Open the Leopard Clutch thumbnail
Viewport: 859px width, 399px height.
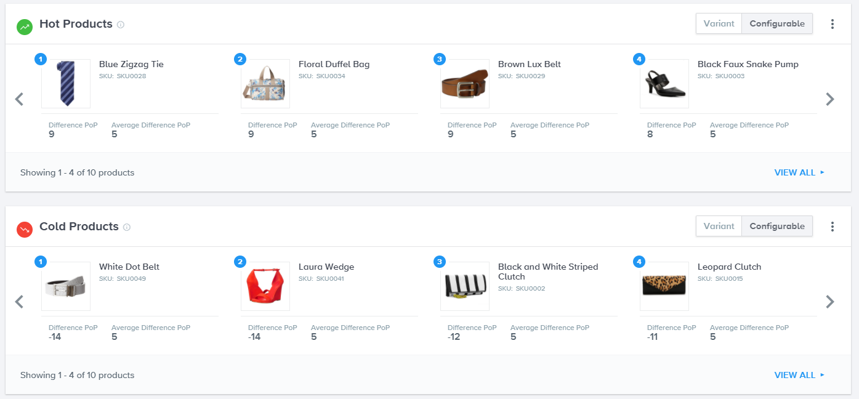tap(664, 286)
